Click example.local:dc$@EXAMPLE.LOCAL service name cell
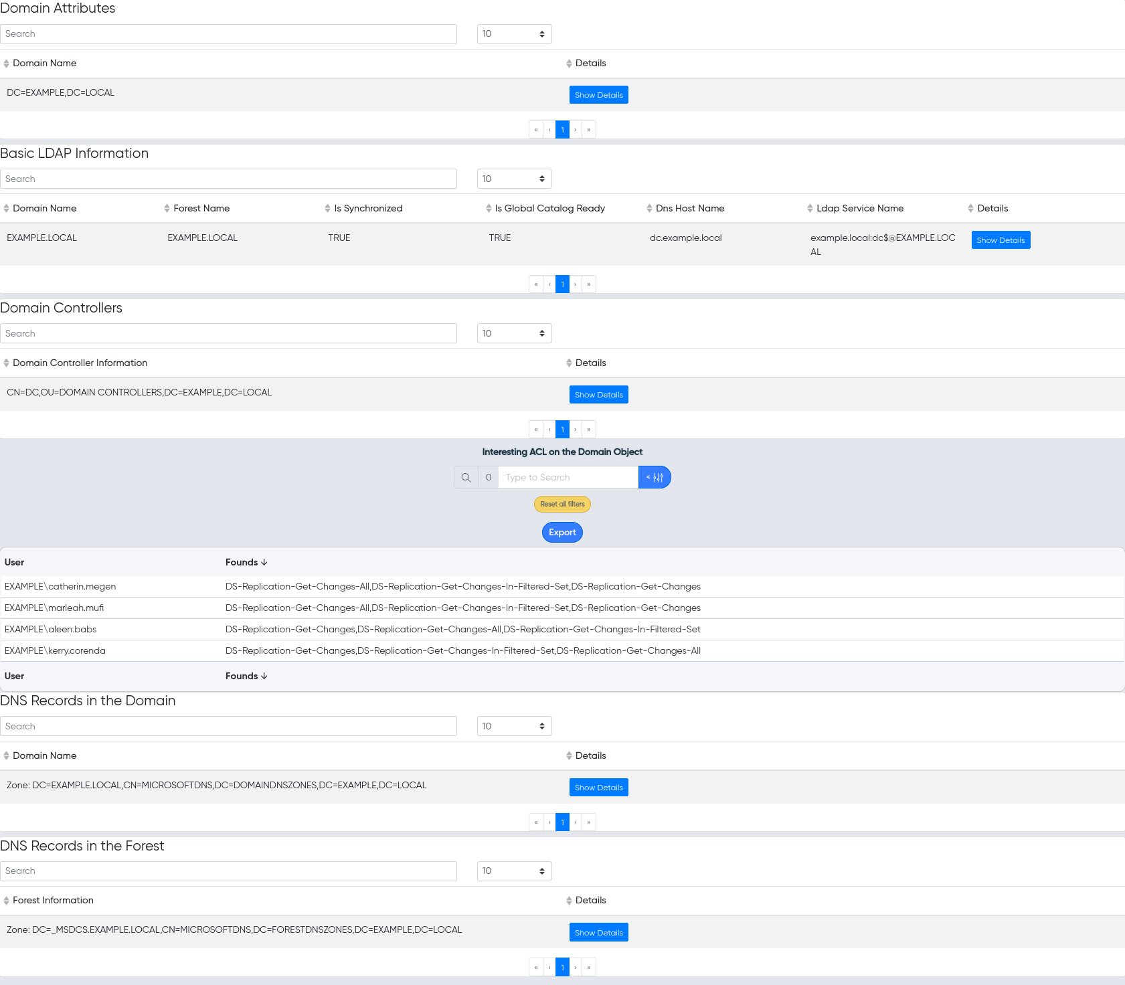1125x985 pixels. coord(883,245)
